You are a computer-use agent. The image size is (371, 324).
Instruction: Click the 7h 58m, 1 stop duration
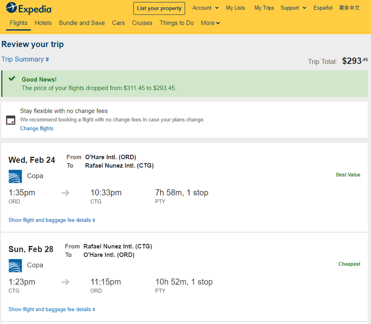(182, 193)
